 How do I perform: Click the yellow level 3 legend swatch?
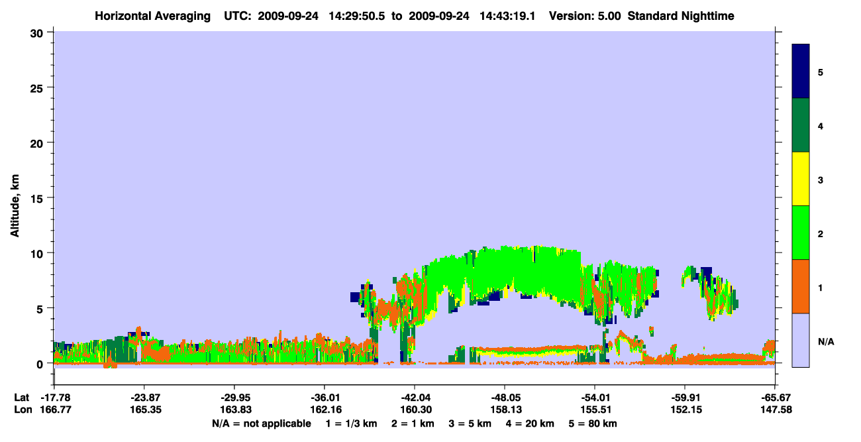pos(801,179)
